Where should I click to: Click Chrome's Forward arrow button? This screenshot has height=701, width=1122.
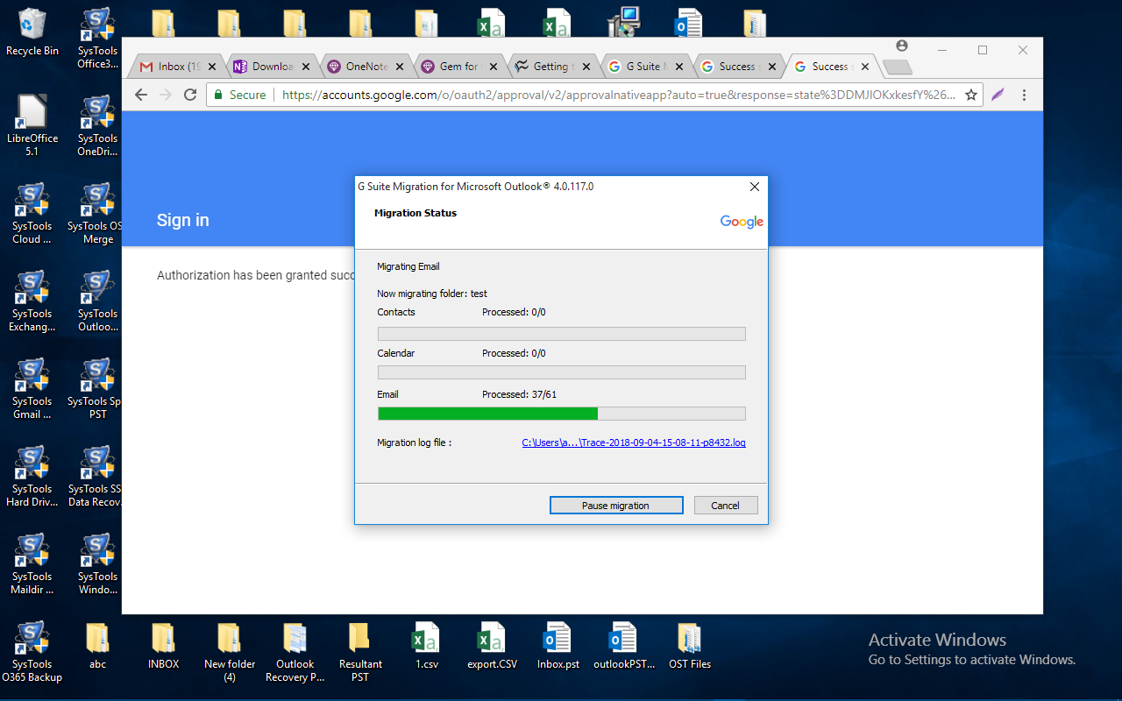tap(166, 95)
